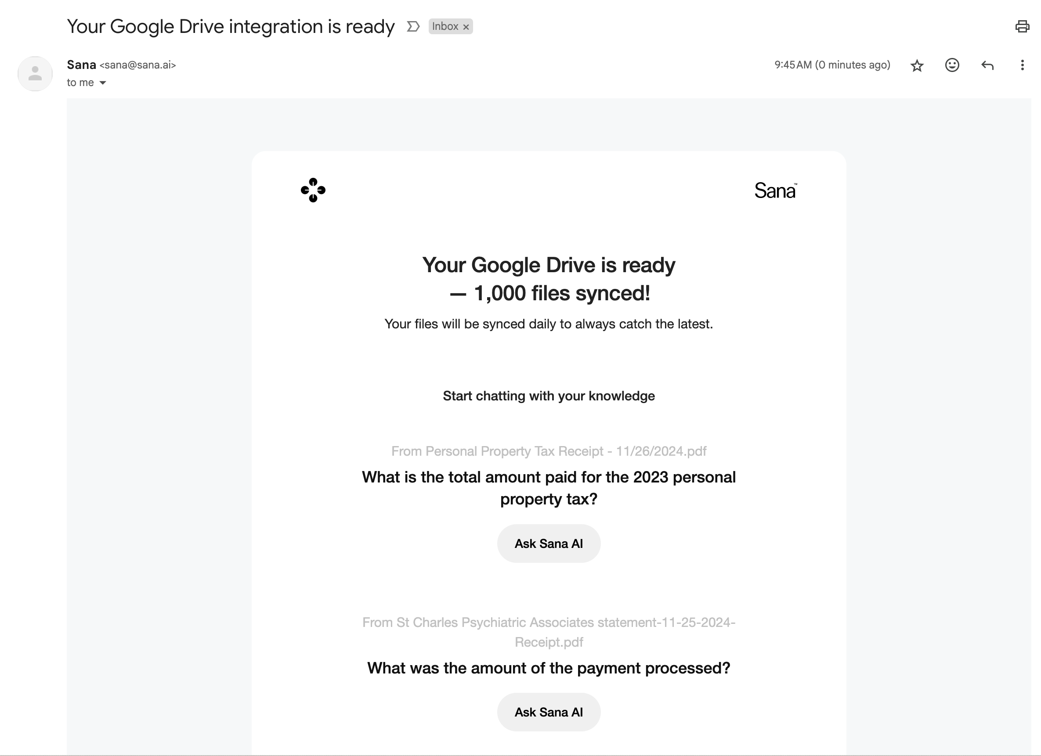Image resolution: width=1041 pixels, height=756 pixels.
Task: Reply to Sana using the arrow icon
Action: [x=987, y=65]
